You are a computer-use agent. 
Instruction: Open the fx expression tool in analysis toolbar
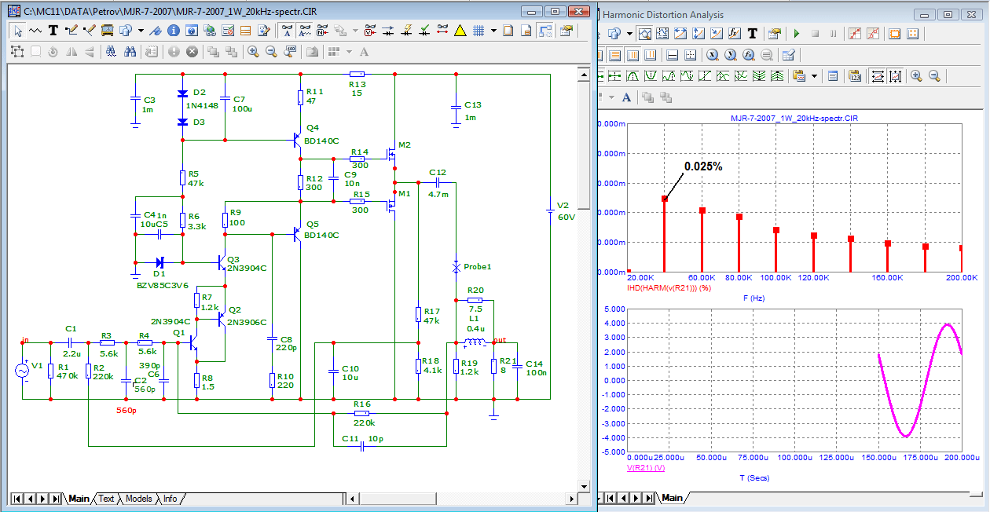click(733, 34)
